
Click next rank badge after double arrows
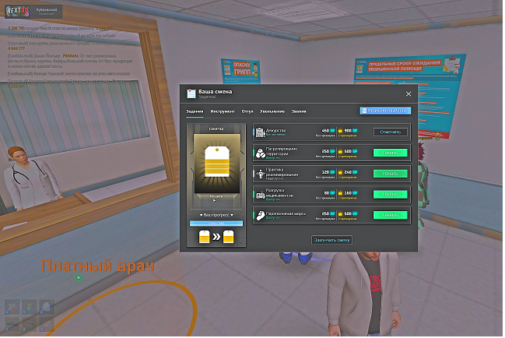coord(230,238)
